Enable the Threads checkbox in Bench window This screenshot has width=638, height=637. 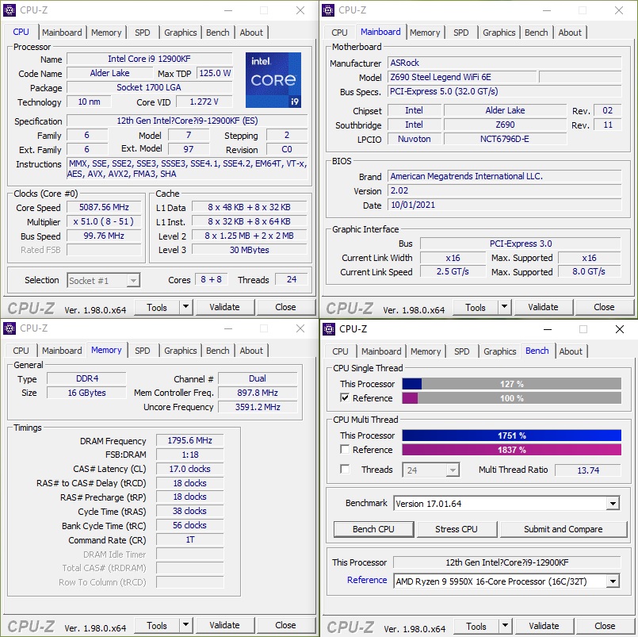click(x=345, y=469)
